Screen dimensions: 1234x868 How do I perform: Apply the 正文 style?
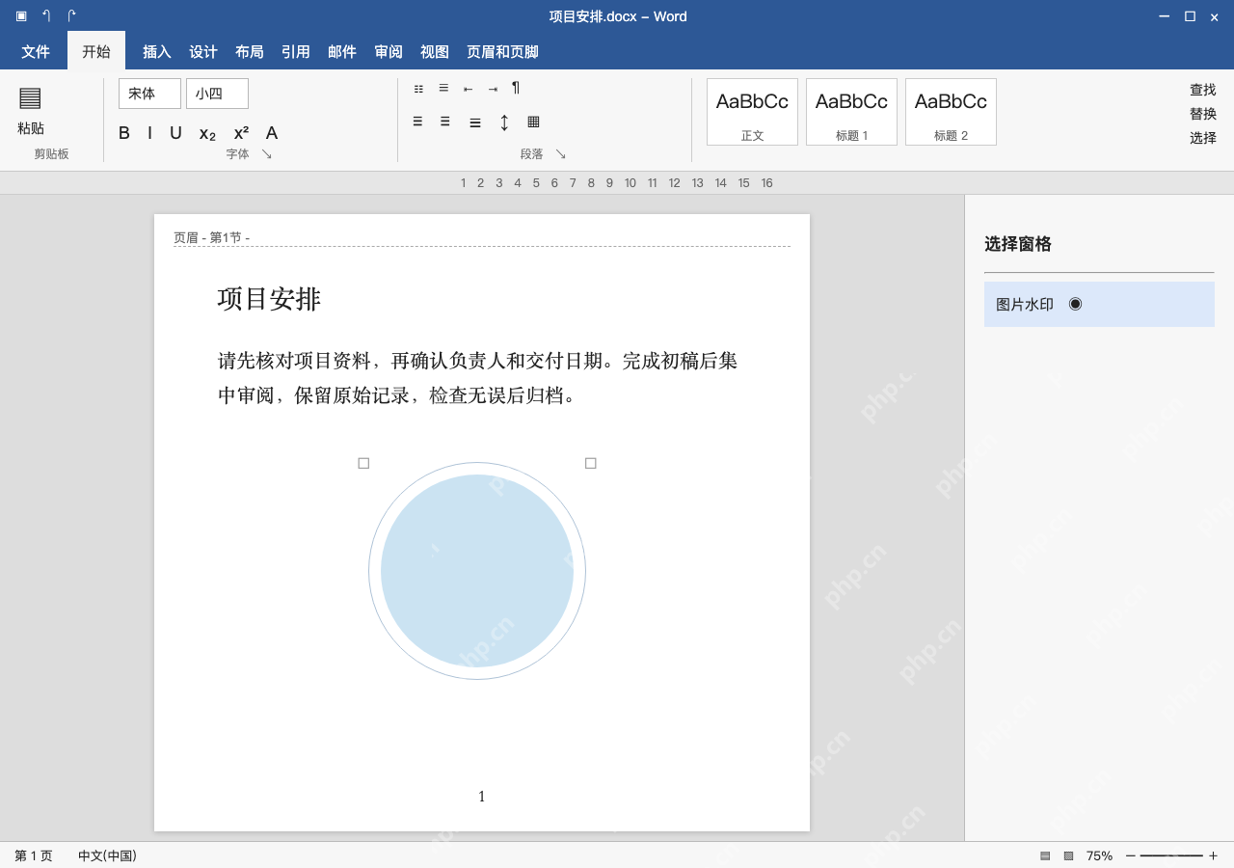752,112
